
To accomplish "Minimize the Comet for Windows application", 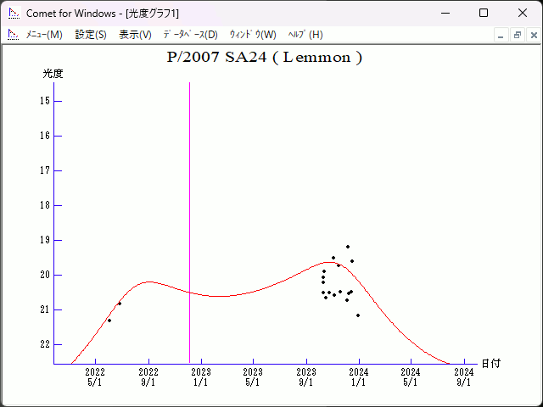I will click(445, 14).
